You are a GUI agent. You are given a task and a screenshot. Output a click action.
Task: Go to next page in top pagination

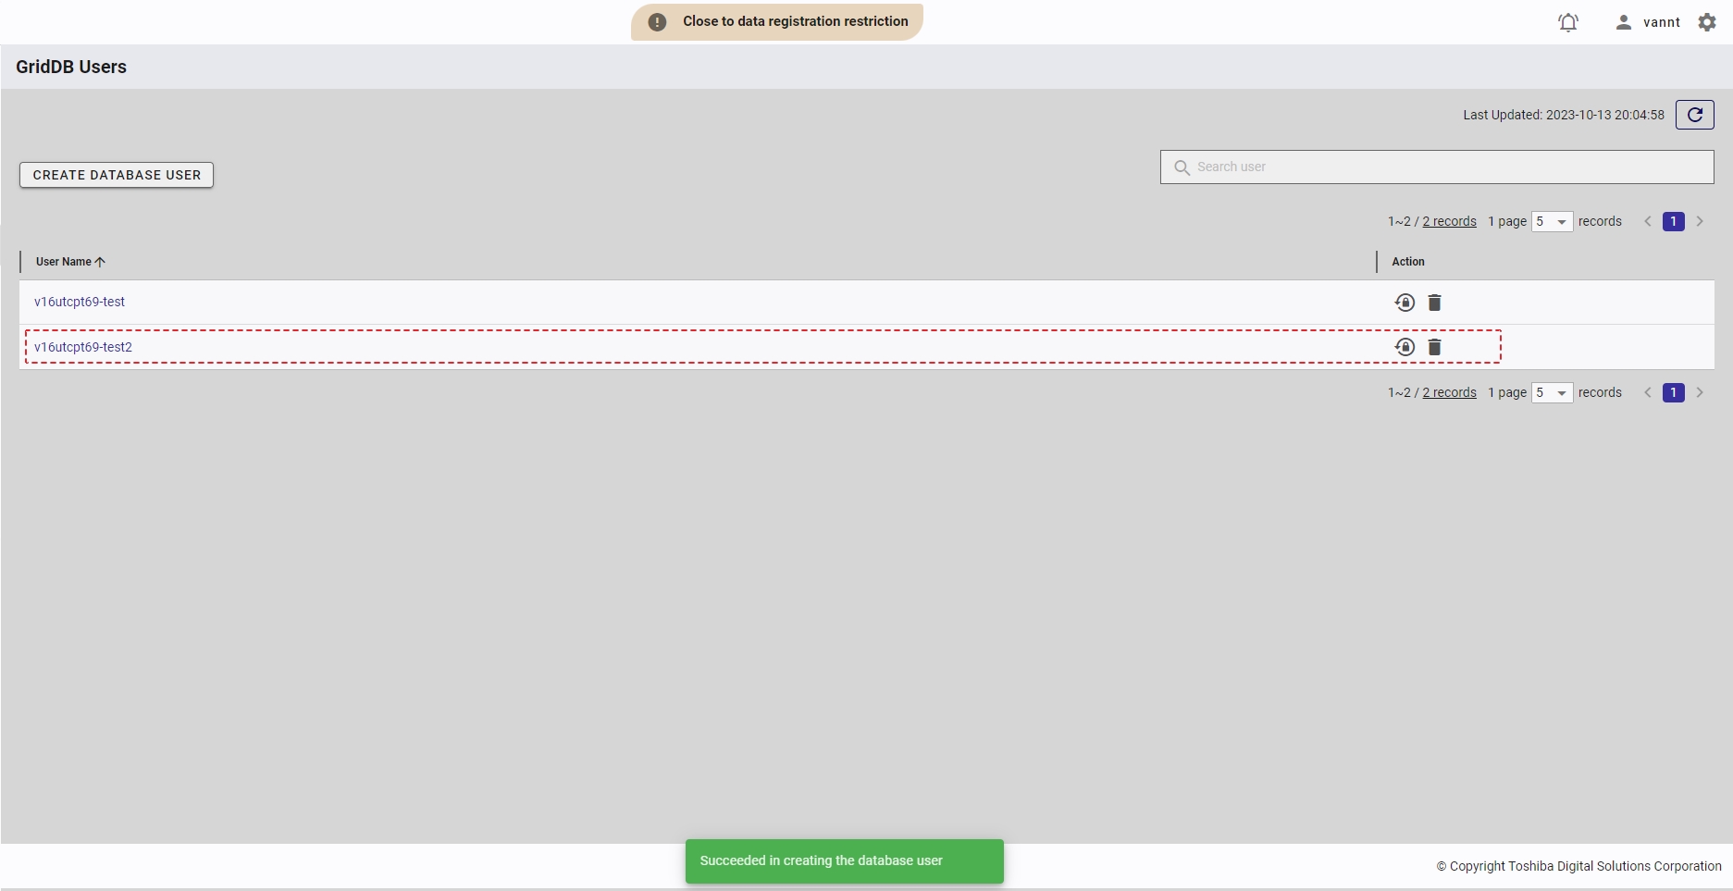[x=1700, y=222]
